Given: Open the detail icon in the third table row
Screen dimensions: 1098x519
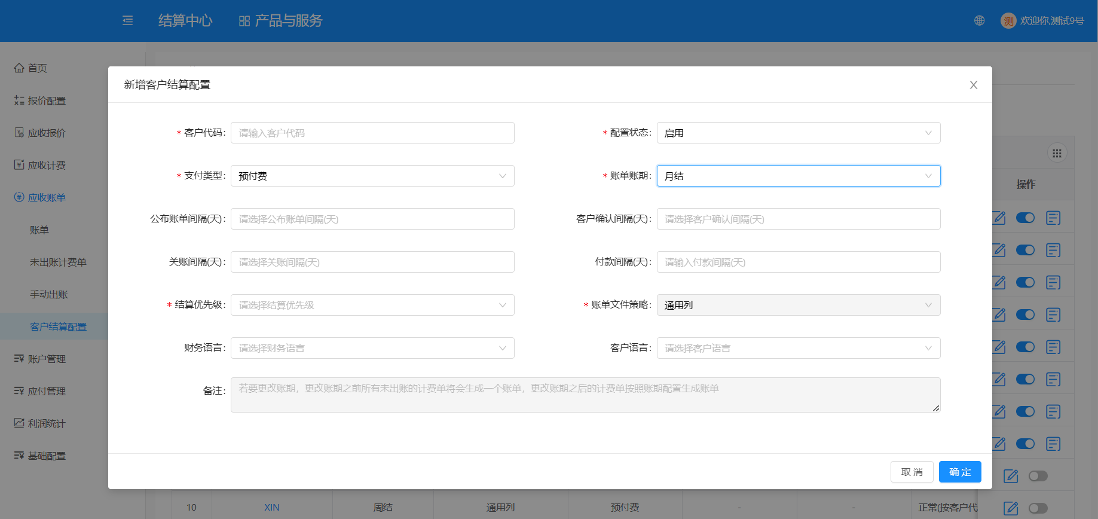Looking at the screenshot, I should pos(1053,282).
